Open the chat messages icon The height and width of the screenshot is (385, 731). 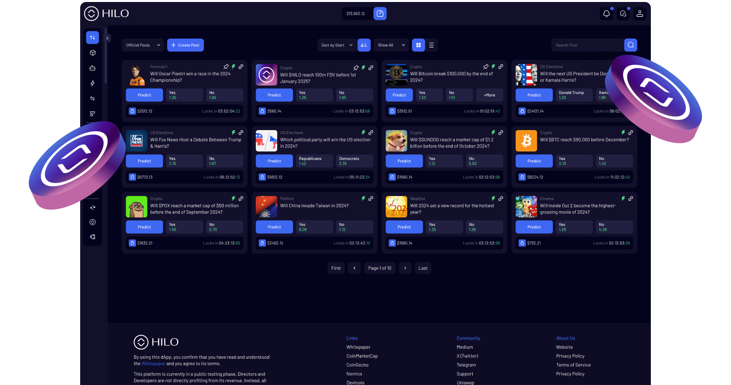pos(623,14)
